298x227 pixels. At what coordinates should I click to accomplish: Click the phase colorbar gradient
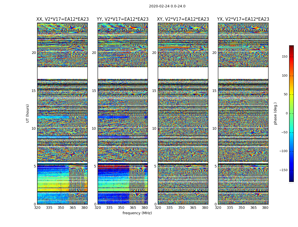click(x=291, y=113)
